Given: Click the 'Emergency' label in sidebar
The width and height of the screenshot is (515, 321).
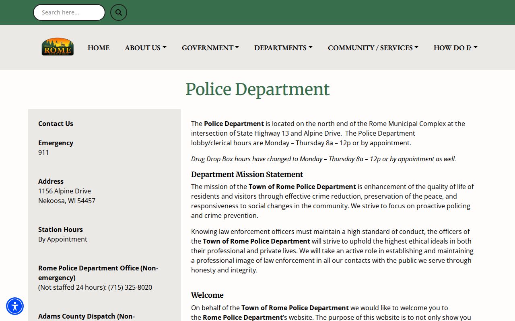Looking at the screenshot, I should coord(56,143).
